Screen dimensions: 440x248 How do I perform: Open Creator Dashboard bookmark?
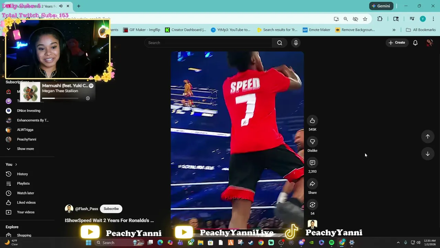pyautogui.click(x=186, y=30)
